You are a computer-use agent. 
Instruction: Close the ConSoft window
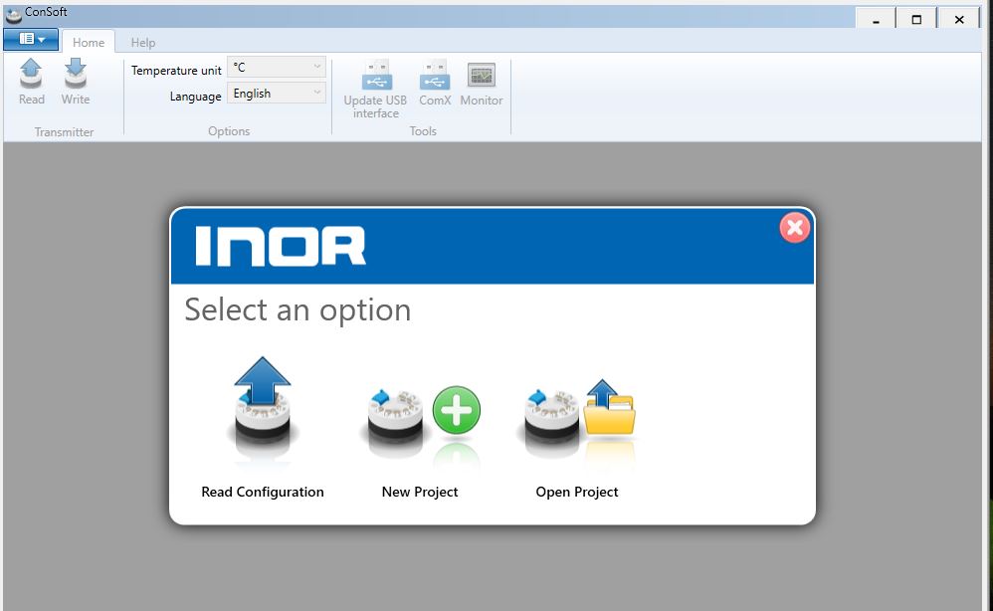959,19
